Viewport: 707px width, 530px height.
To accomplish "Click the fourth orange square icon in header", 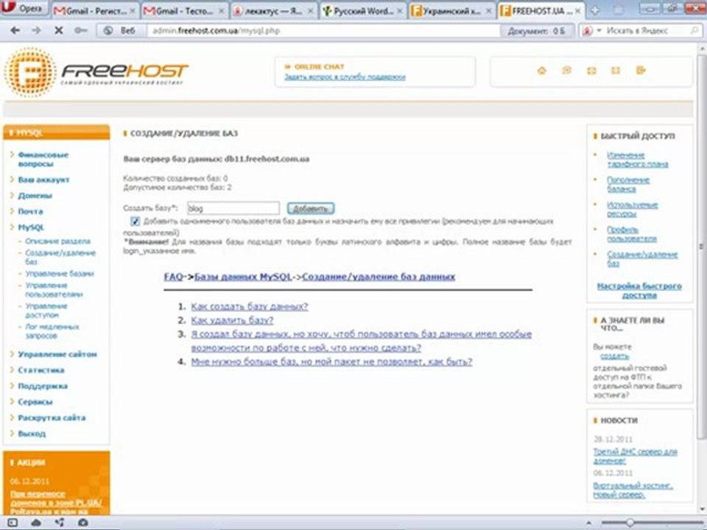I will click(616, 71).
